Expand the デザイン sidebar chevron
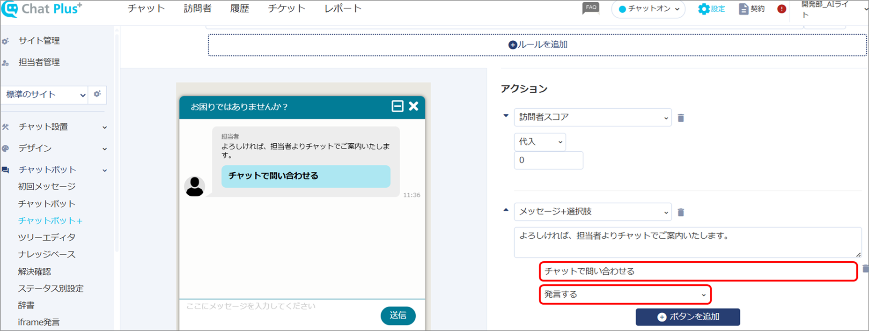The width and height of the screenshot is (869, 331). [105, 149]
